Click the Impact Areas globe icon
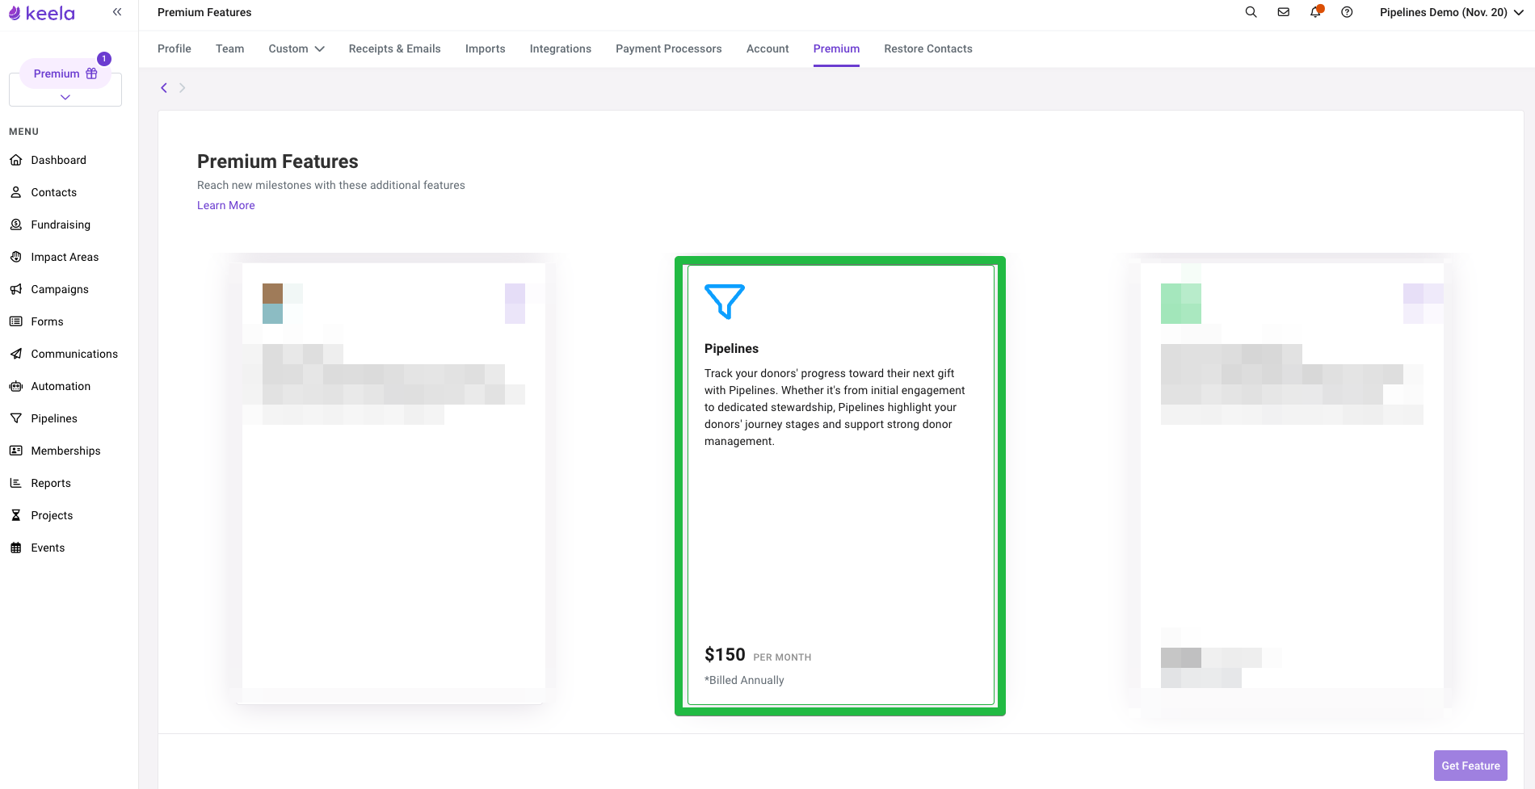The height and width of the screenshot is (789, 1535). click(15, 257)
